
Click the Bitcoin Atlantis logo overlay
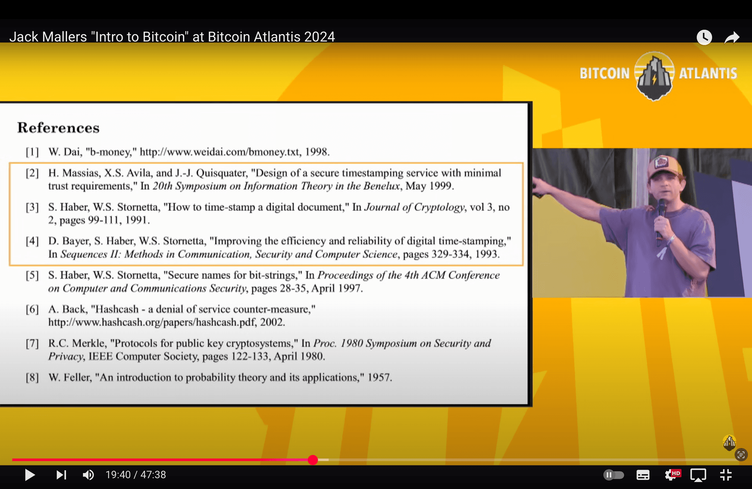658,74
